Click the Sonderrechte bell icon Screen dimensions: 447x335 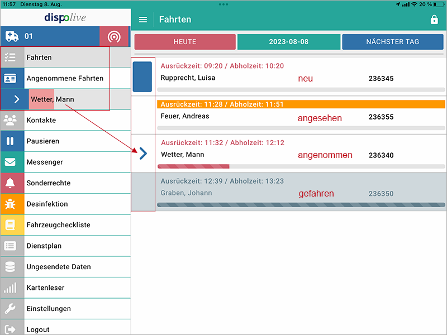(x=10, y=183)
